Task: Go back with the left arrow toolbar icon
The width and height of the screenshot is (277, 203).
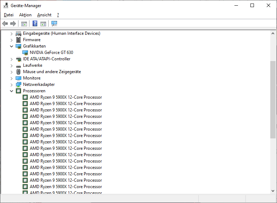Action: (5, 23)
